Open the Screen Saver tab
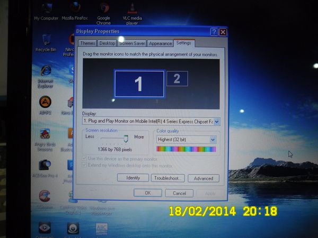318x238 pixels. pos(132,43)
